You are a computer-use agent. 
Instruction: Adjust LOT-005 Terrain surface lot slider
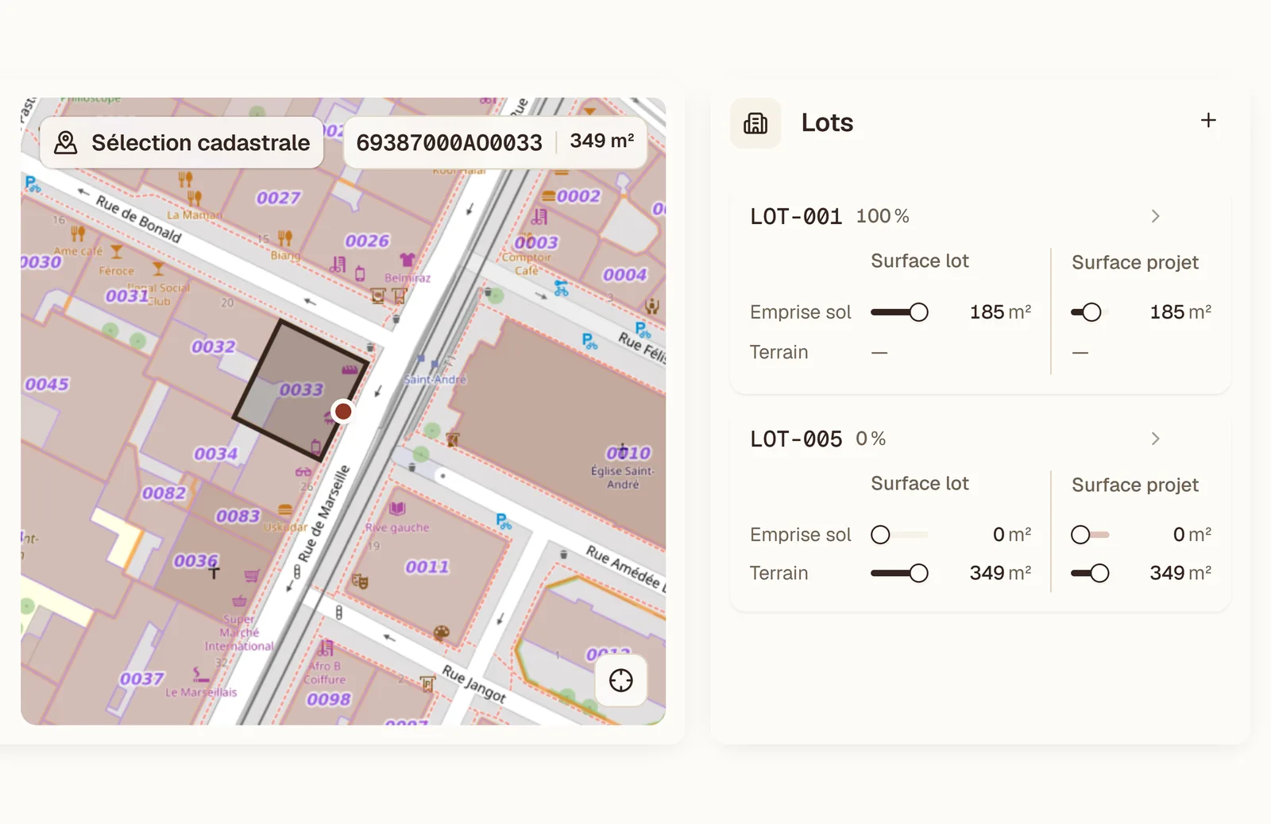tap(899, 573)
